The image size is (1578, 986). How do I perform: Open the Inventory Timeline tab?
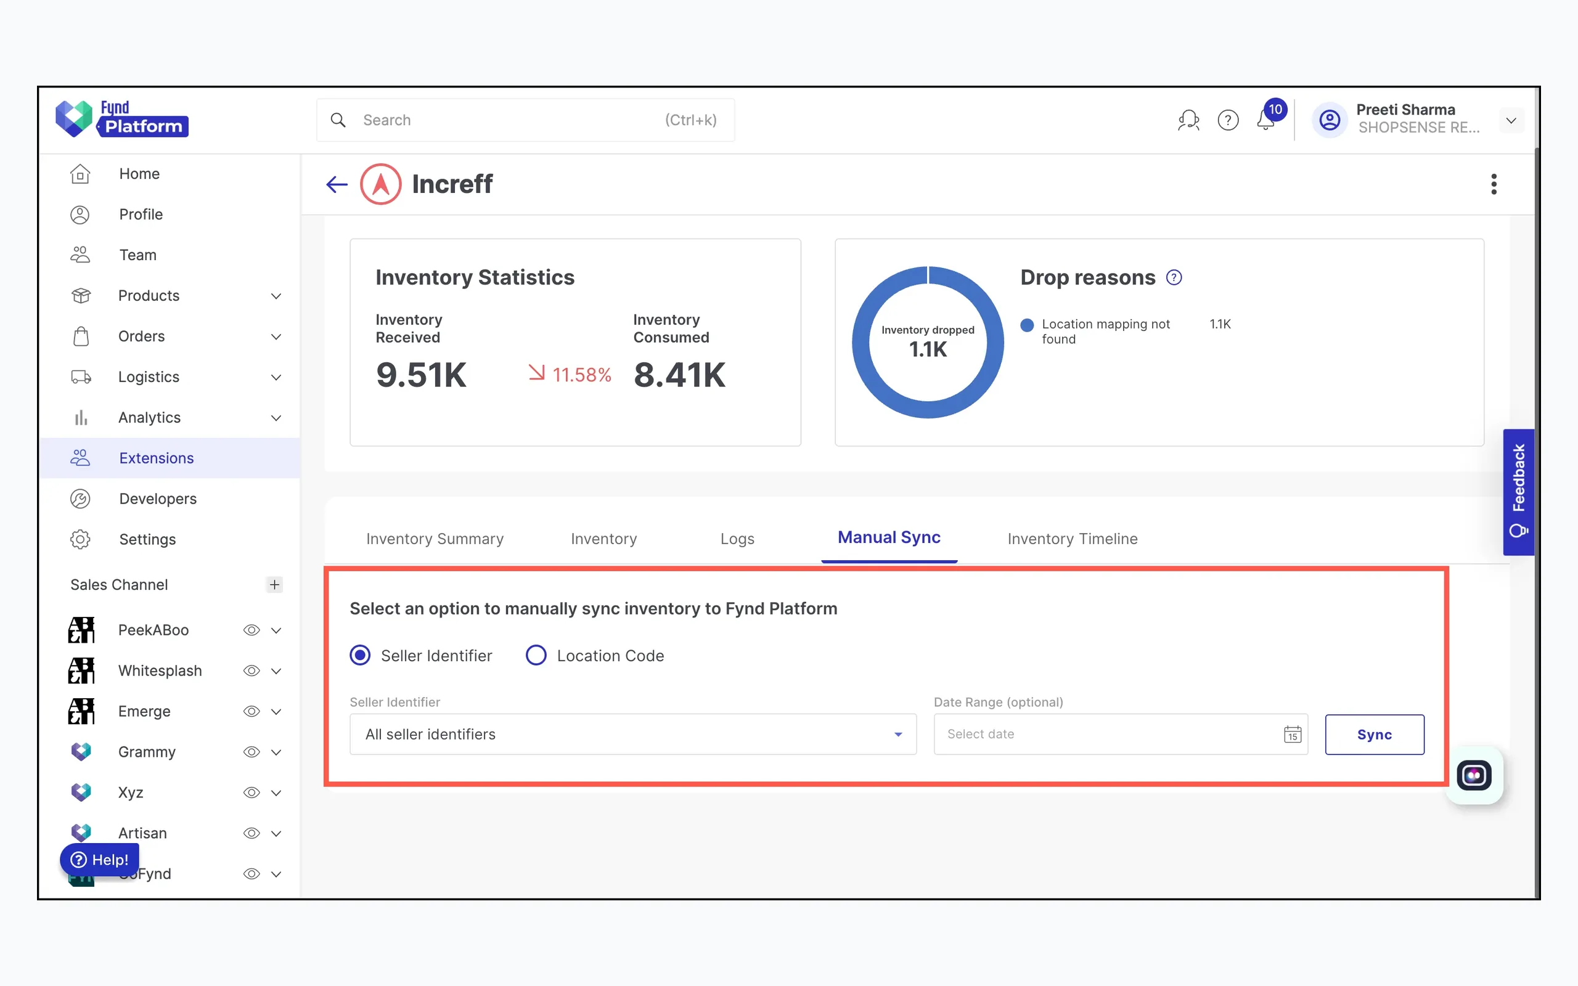pos(1073,539)
